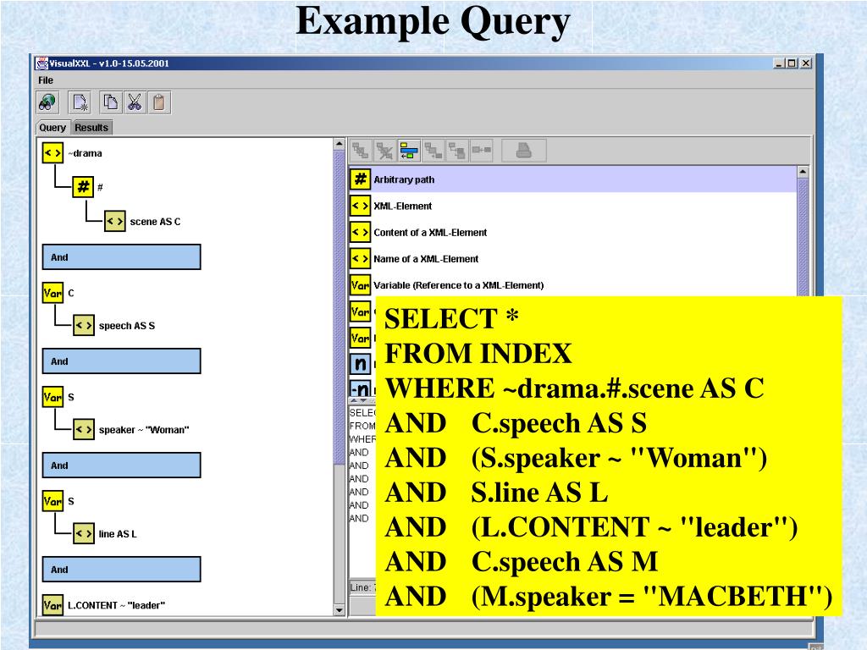Select the Var S node above speaker

point(58,397)
